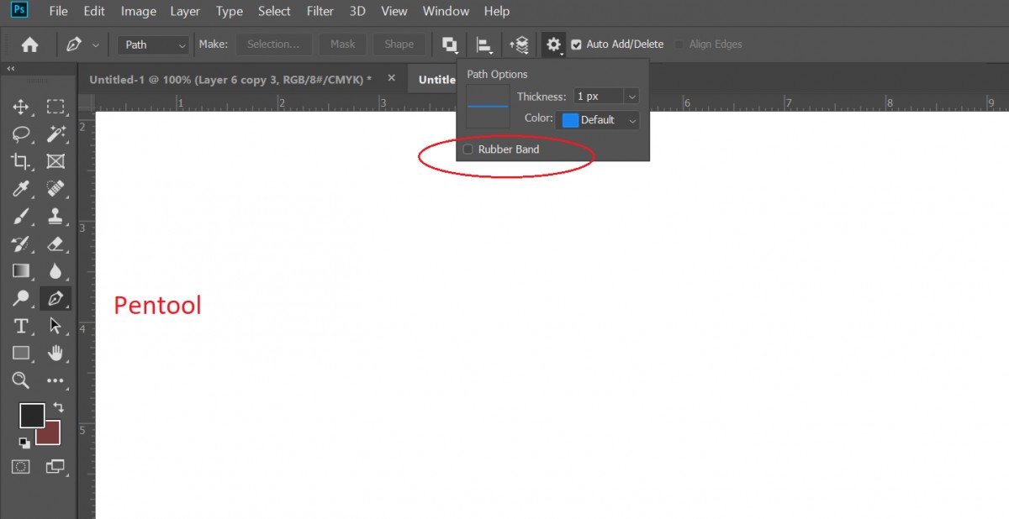Click the foreground color swatch
This screenshot has height=519, width=1009.
coord(31,415)
